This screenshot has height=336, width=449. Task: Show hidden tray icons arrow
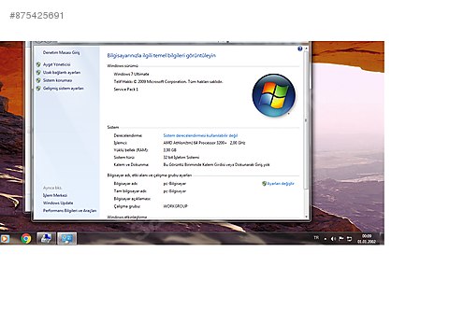click(x=326, y=239)
